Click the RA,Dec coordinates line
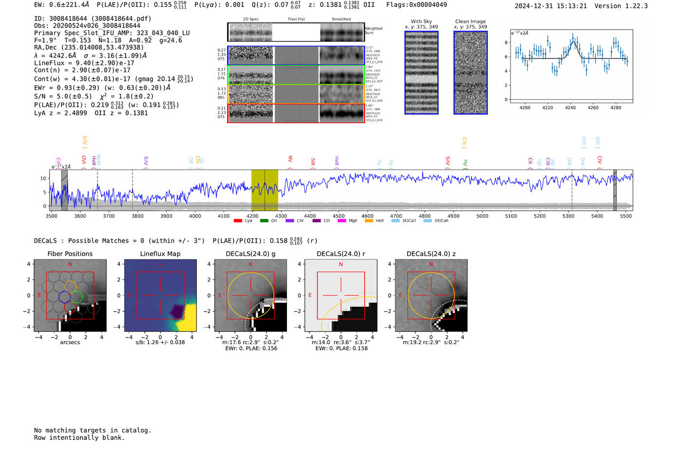The width and height of the screenshot is (682, 464). [89, 48]
